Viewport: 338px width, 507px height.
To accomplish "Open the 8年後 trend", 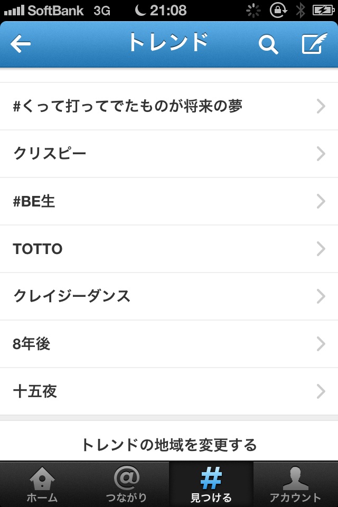I will point(32,344).
